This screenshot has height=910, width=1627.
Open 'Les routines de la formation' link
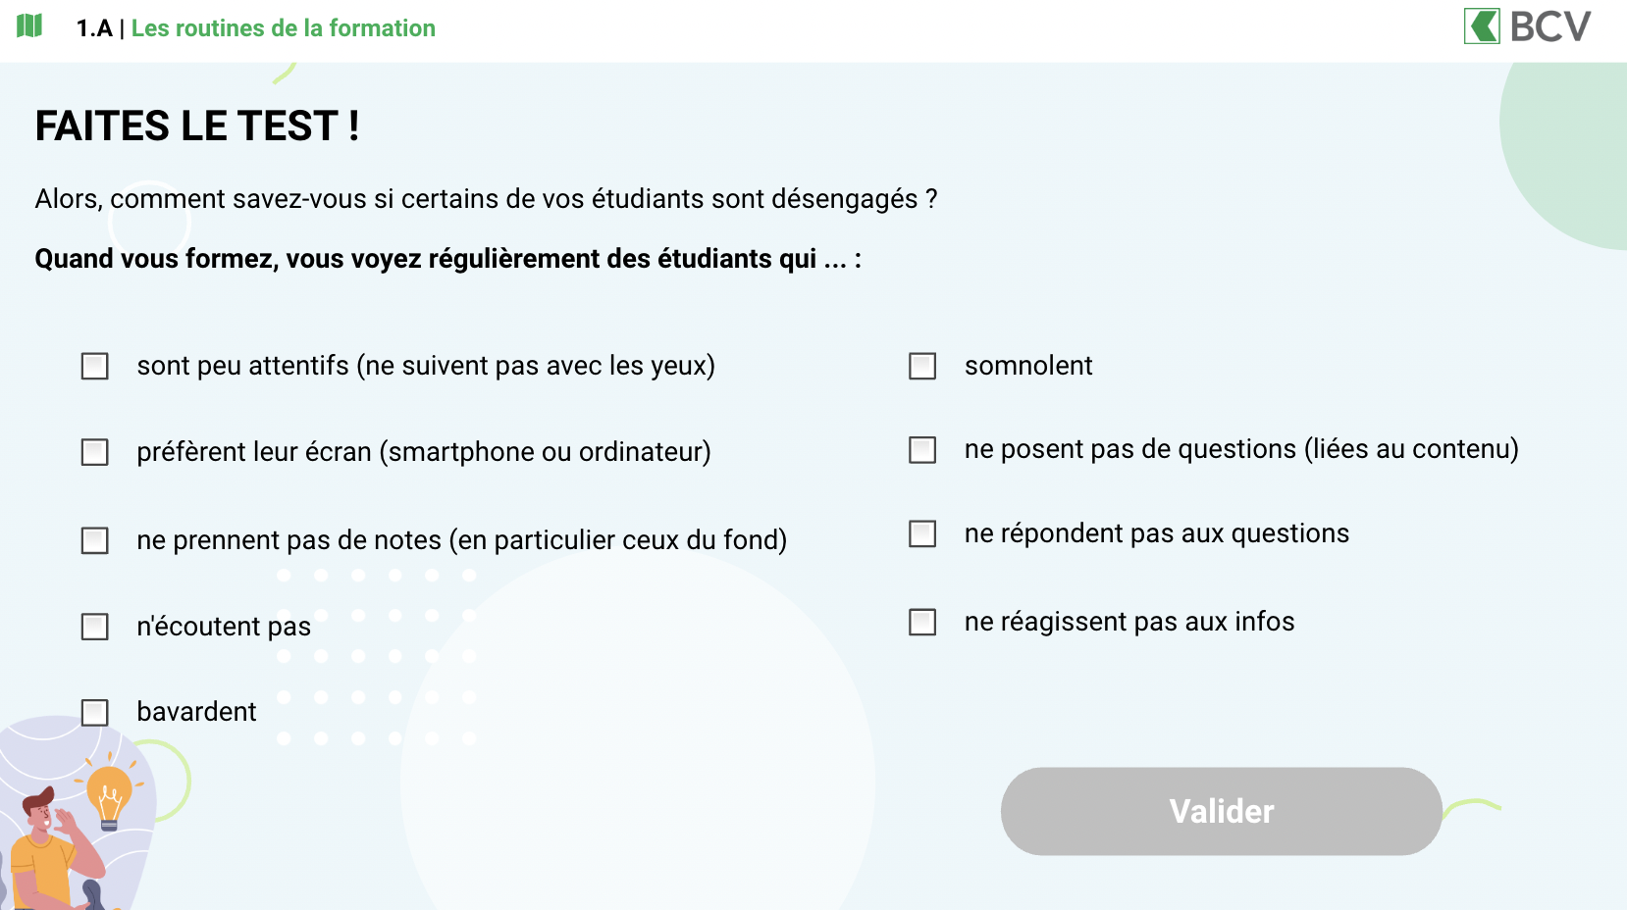click(284, 28)
